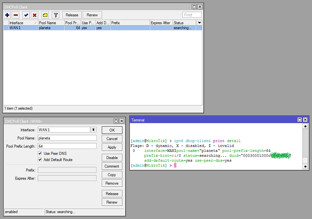Add a comment with the yellow note icon

[45, 15]
